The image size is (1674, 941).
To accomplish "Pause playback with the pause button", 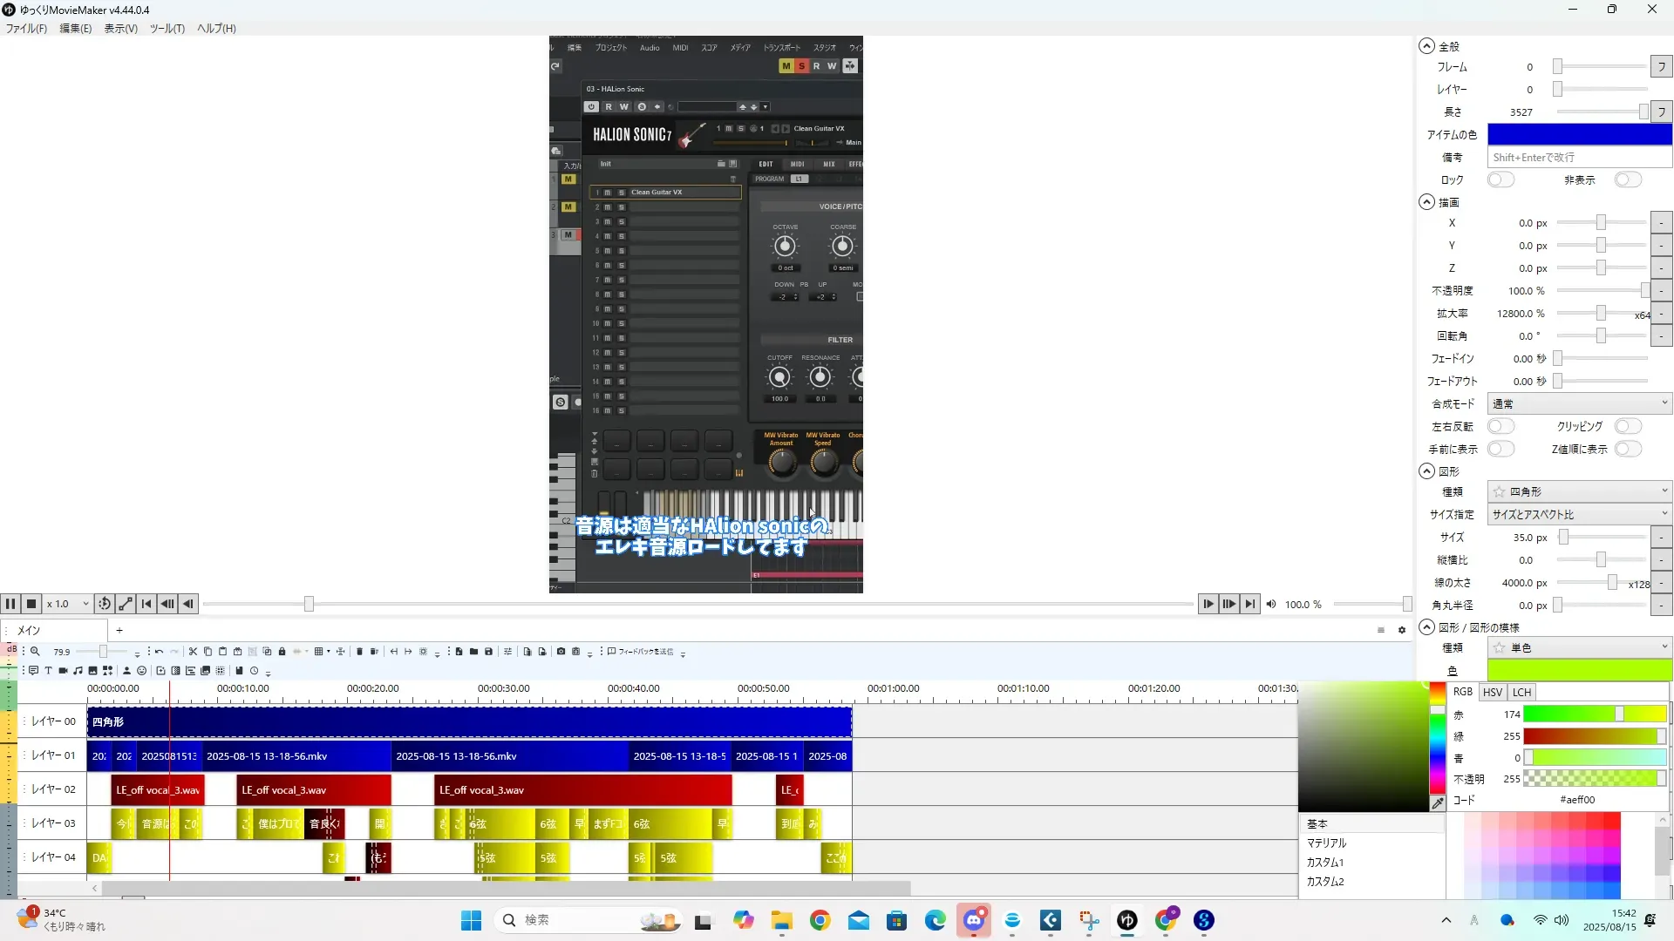I will pyautogui.click(x=10, y=604).
